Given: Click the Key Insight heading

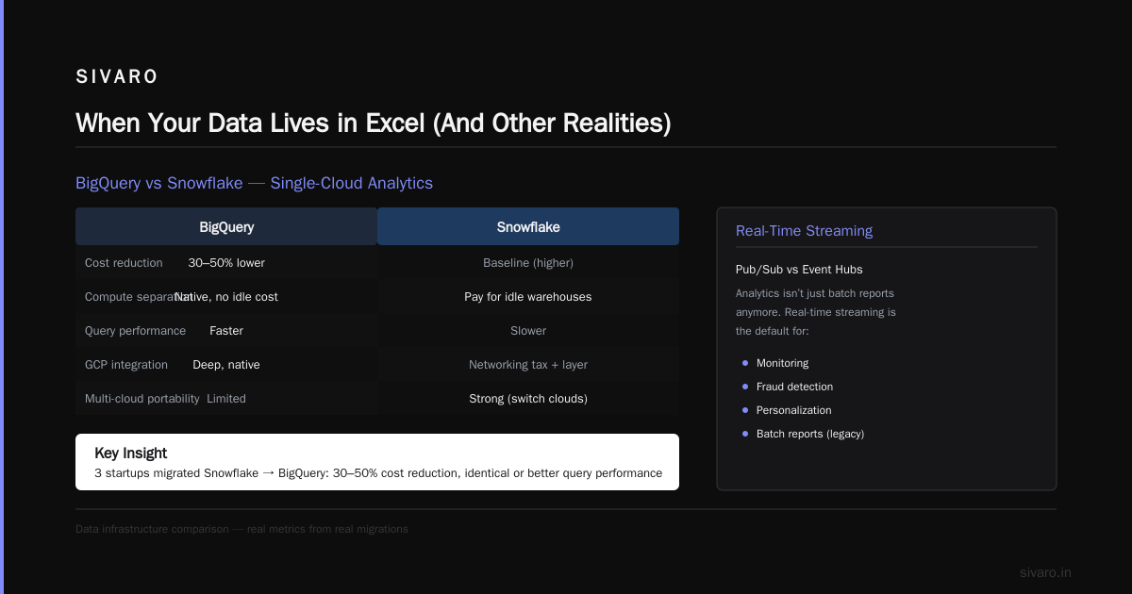Looking at the screenshot, I should click(x=131, y=454).
